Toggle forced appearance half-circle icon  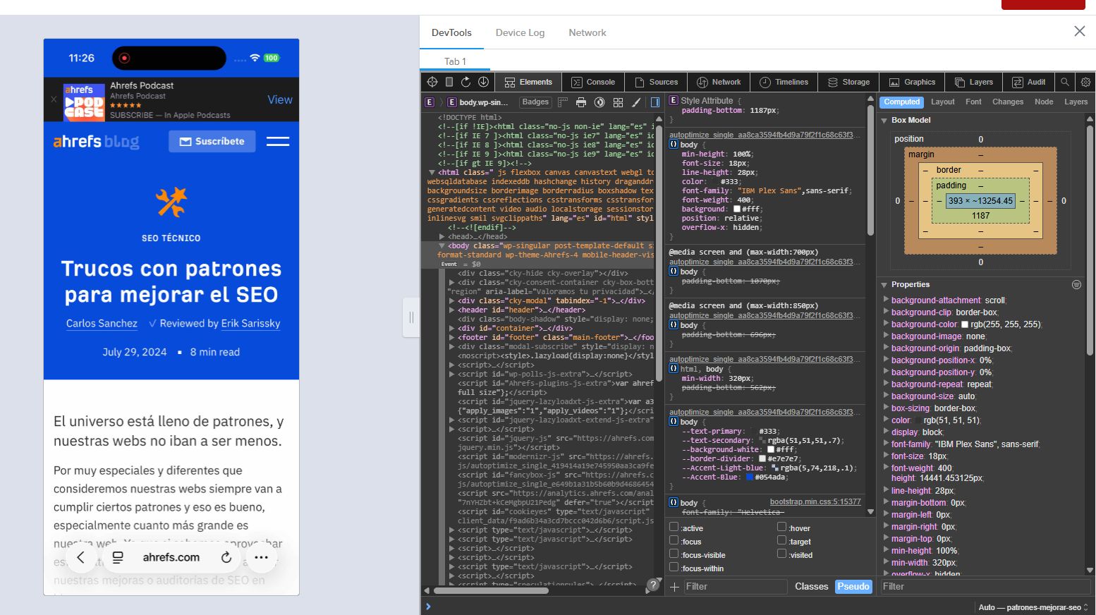[x=599, y=102]
